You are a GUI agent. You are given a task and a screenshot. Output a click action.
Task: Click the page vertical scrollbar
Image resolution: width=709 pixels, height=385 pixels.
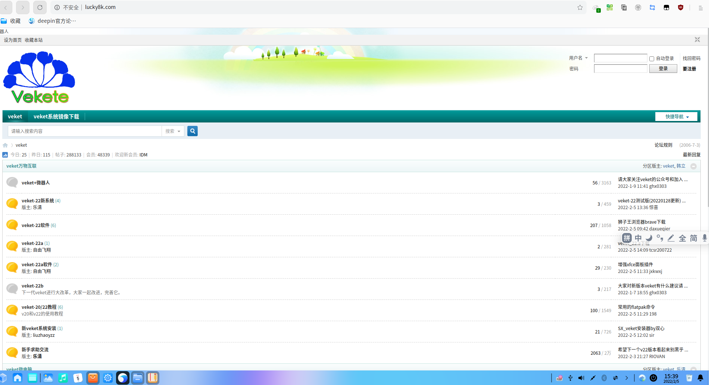708,118
